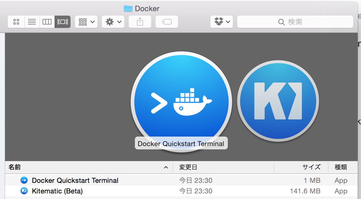The width and height of the screenshot is (361, 199).
Task: Switch to list view mode
Action: (x=32, y=22)
